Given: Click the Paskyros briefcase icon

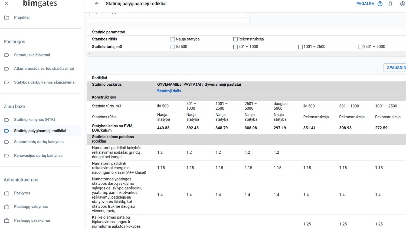Looking at the screenshot, I should (7, 193).
